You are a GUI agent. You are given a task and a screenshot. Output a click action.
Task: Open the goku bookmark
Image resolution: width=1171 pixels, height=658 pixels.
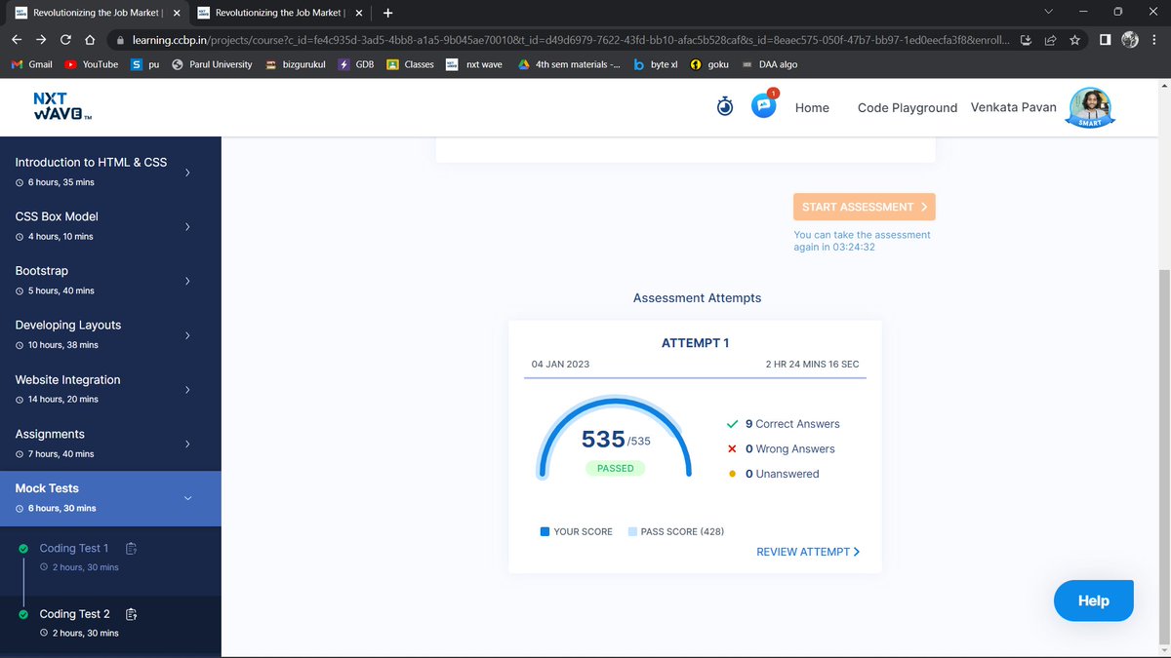[x=709, y=64]
